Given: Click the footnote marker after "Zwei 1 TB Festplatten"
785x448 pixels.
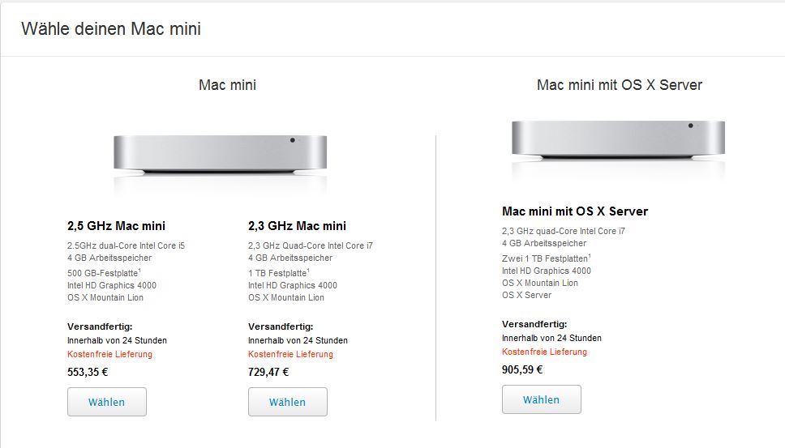Looking at the screenshot, I should click(590, 256).
